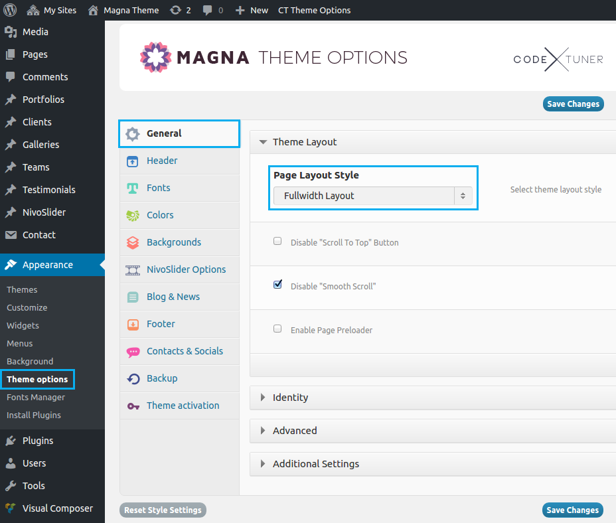The height and width of the screenshot is (523, 616).
Task: Check the Enable Page Preloader box
Action: tap(277, 329)
